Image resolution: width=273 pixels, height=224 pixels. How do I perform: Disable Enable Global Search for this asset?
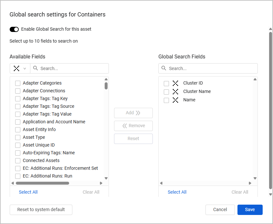(14, 29)
